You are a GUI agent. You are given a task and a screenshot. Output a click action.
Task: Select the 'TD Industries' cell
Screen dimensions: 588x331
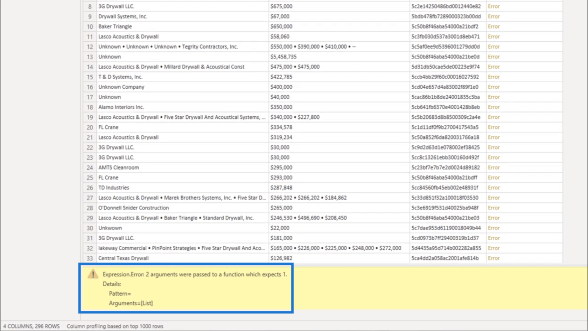pyautogui.click(x=183, y=188)
